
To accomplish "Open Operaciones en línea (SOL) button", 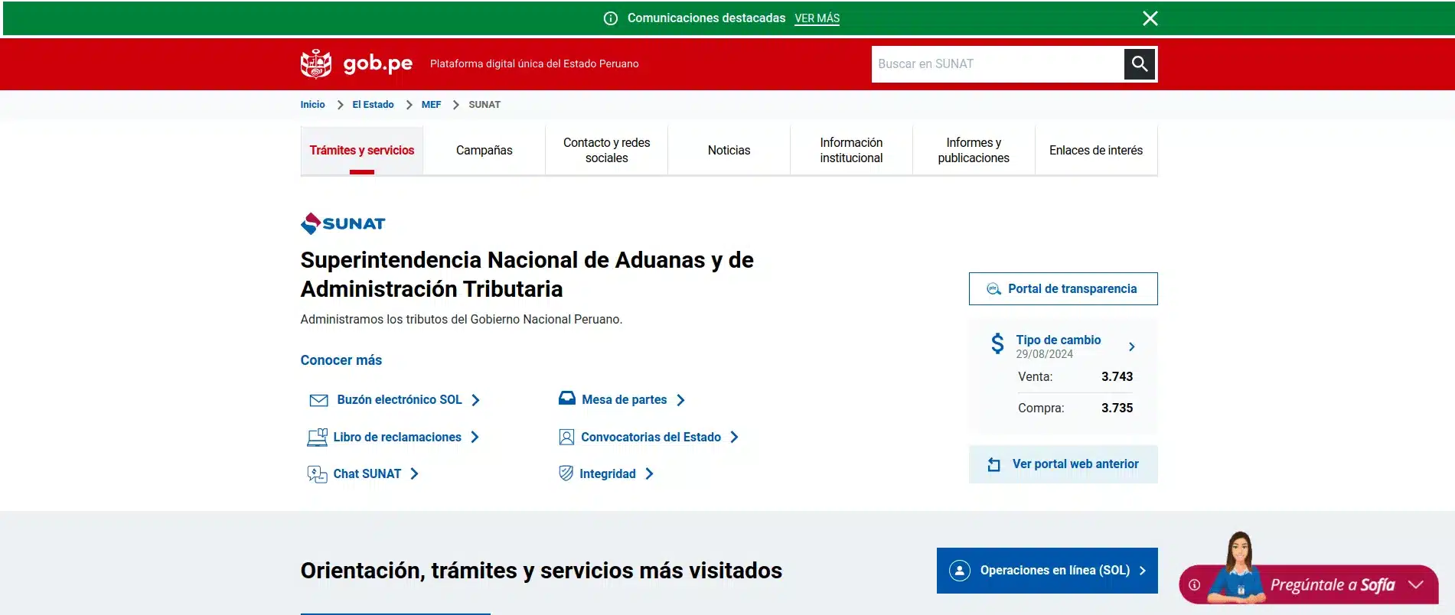I will click(x=1047, y=571).
